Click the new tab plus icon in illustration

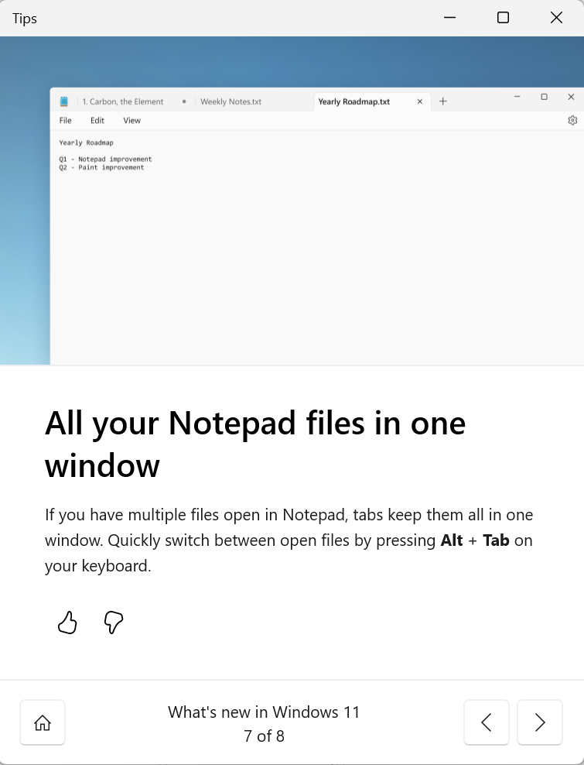(442, 101)
